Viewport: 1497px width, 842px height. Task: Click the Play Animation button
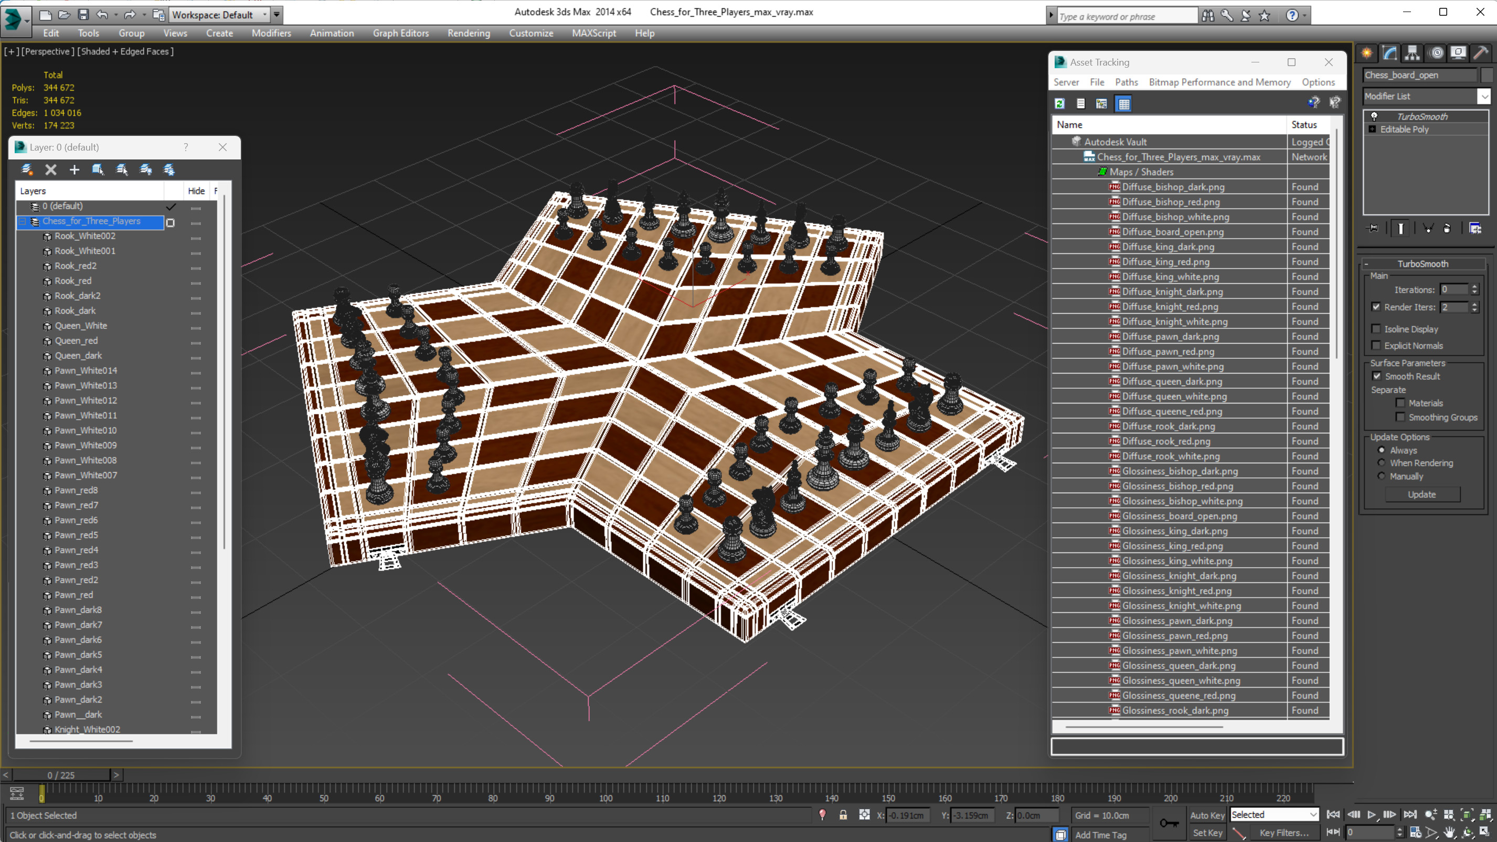(x=1372, y=815)
